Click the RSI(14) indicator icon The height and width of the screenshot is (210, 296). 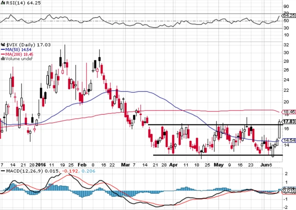(x=2, y=3)
